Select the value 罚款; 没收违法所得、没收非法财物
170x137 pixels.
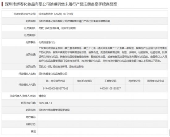pos(57,28)
